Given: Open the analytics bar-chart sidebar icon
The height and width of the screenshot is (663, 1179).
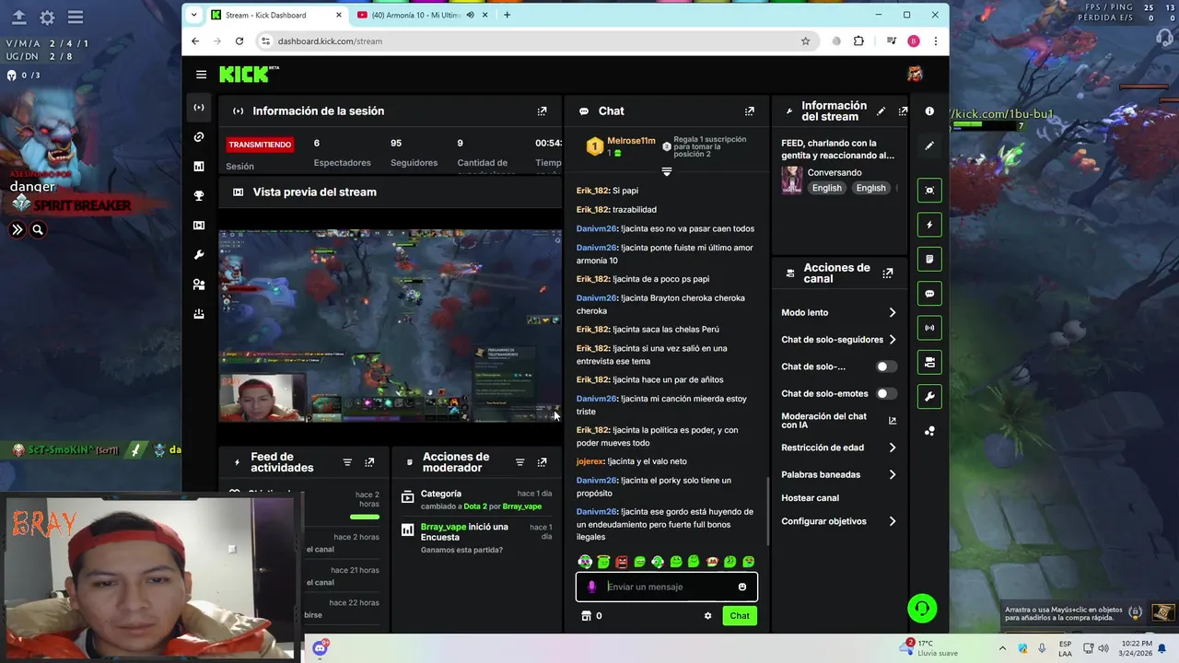Looking at the screenshot, I should pos(199,167).
